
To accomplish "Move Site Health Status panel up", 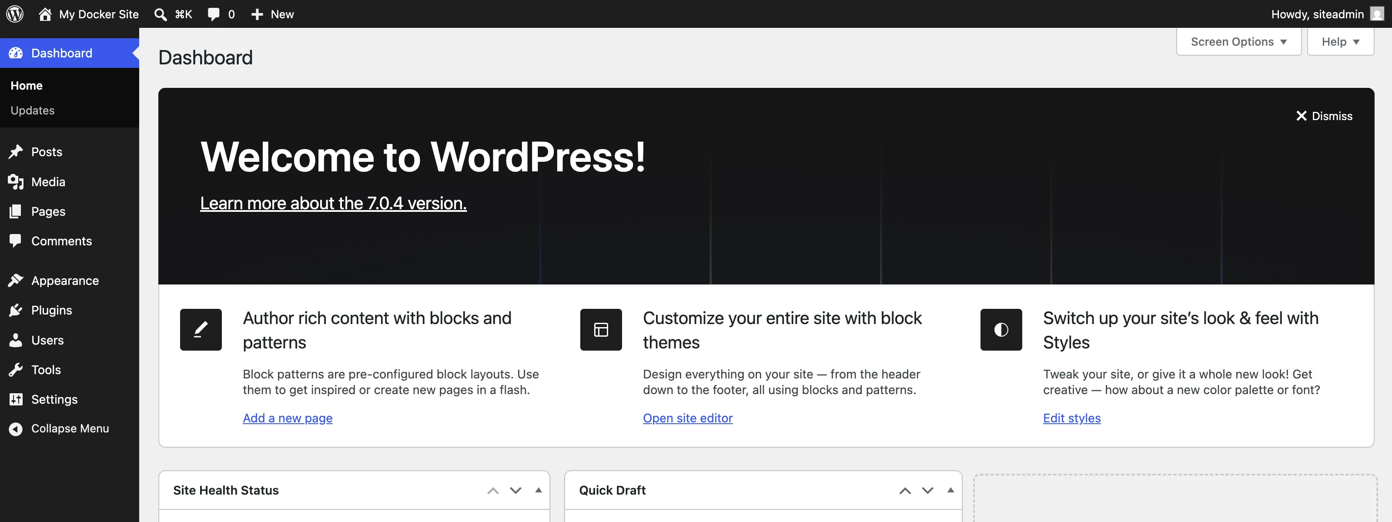I will click(x=493, y=491).
